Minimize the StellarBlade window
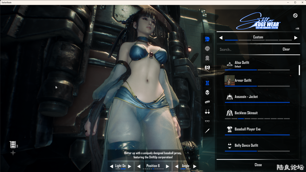 click(288, 2)
